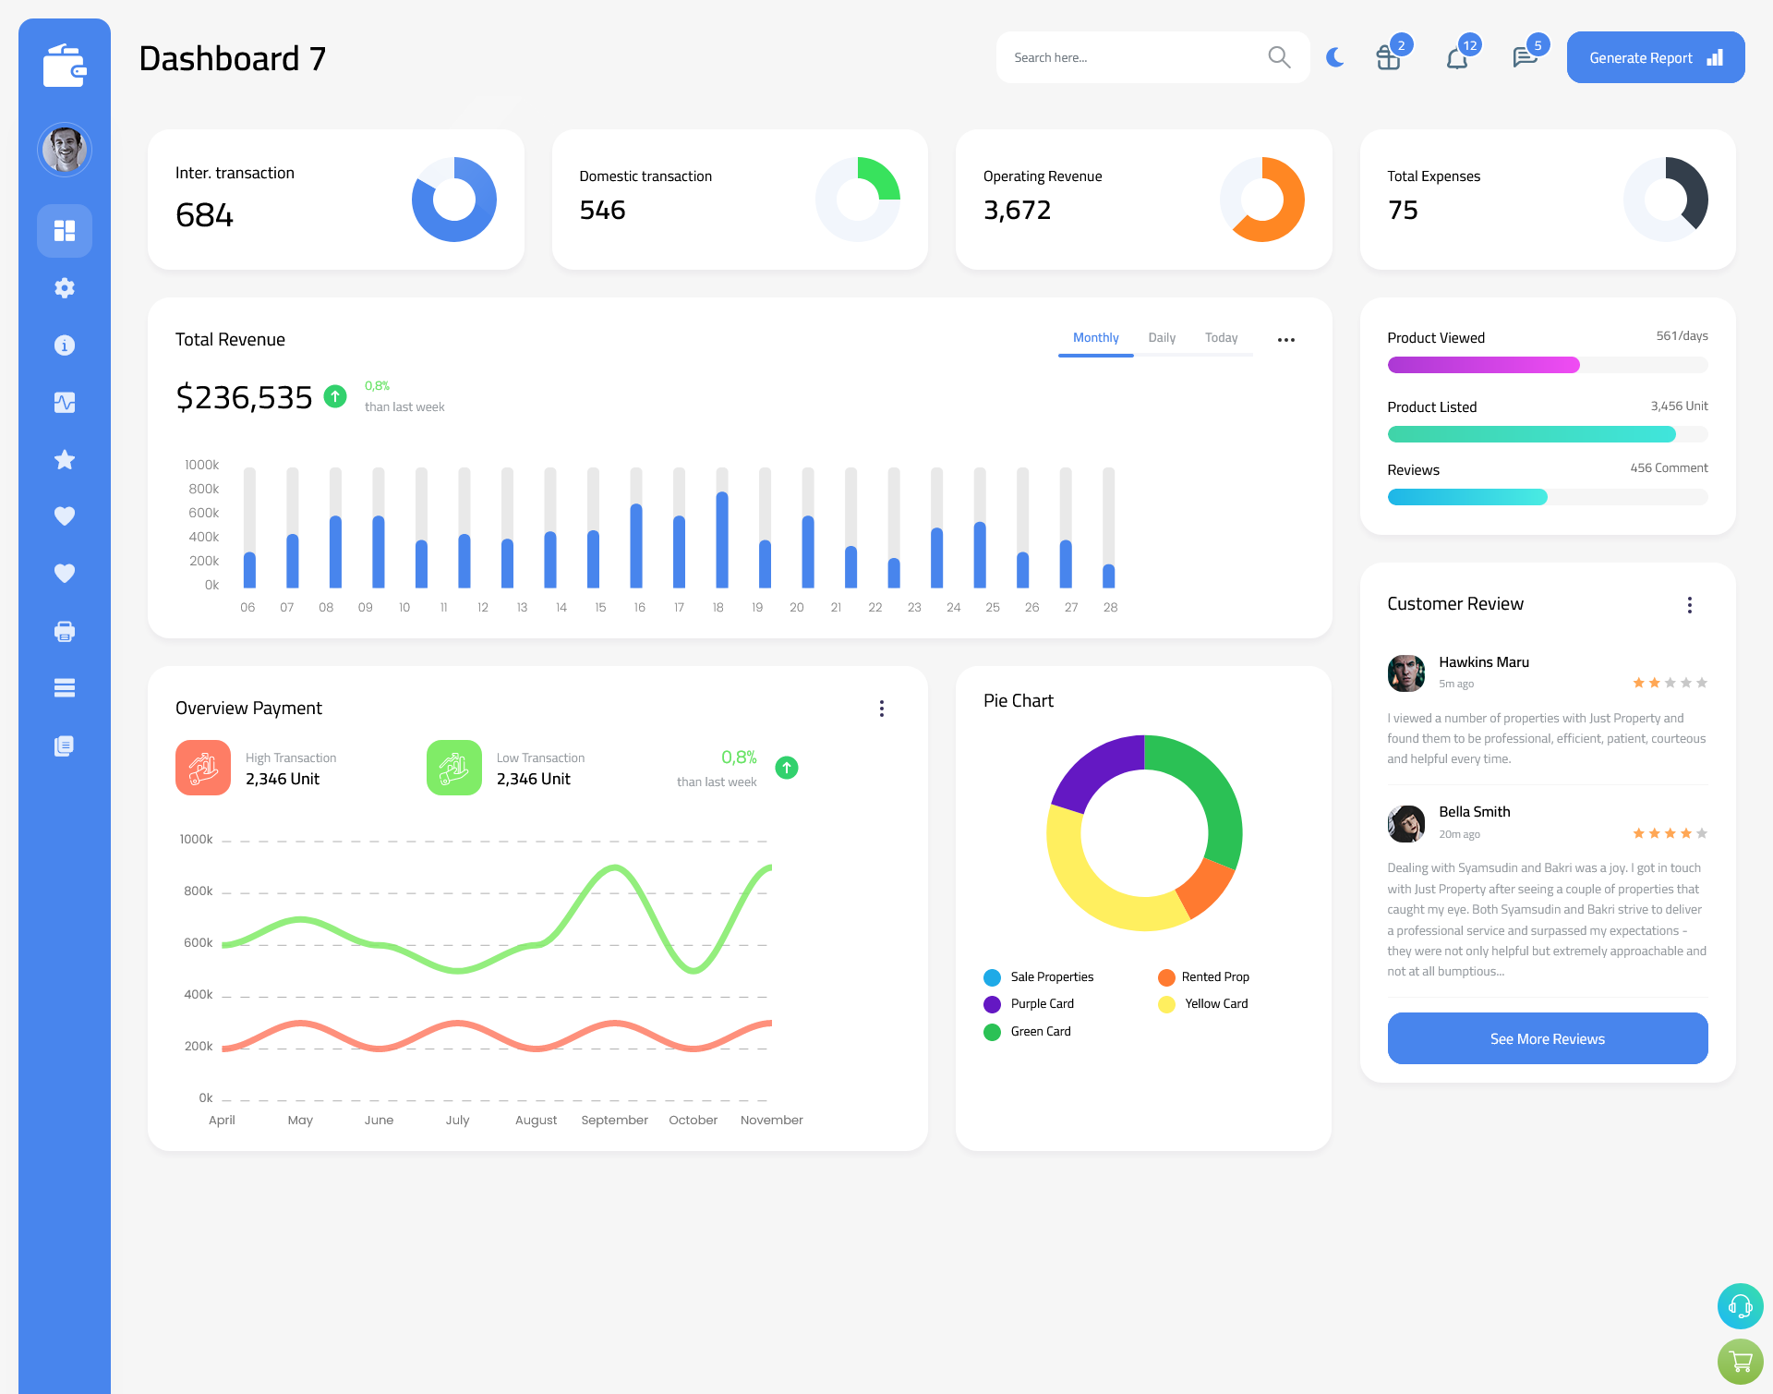This screenshot has height=1394, width=1773.
Task: Select the analytics chart icon
Action: 65,403
